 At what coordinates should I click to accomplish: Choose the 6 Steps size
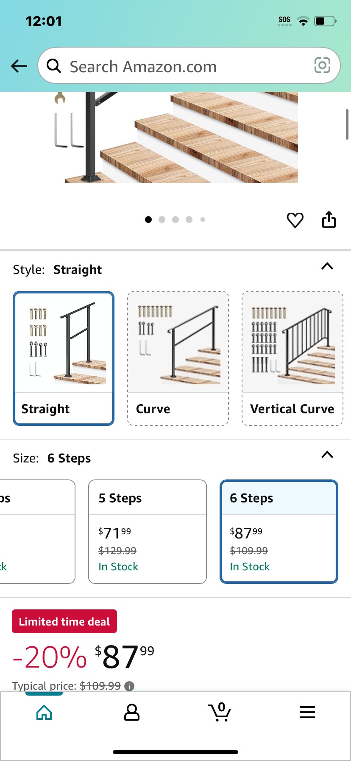pyautogui.click(x=279, y=532)
